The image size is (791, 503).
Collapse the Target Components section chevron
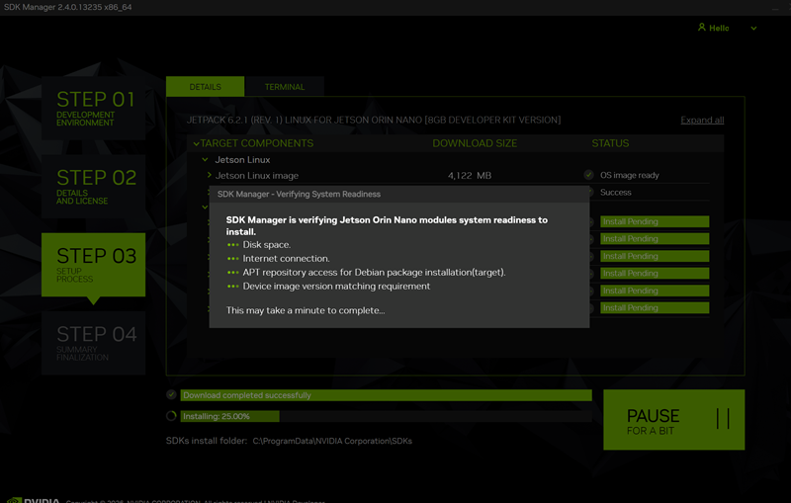pos(196,143)
